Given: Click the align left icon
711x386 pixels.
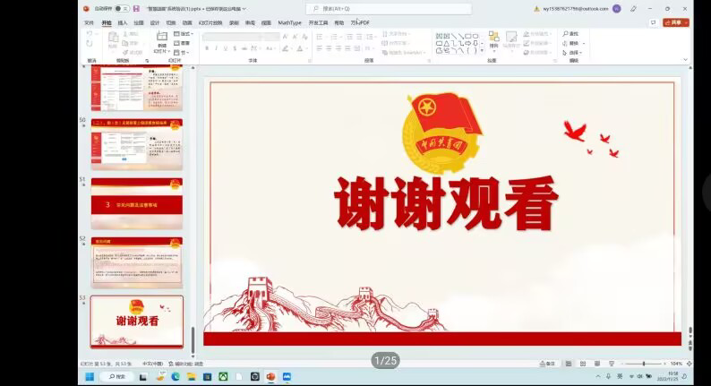Looking at the screenshot, I should click(319, 48).
